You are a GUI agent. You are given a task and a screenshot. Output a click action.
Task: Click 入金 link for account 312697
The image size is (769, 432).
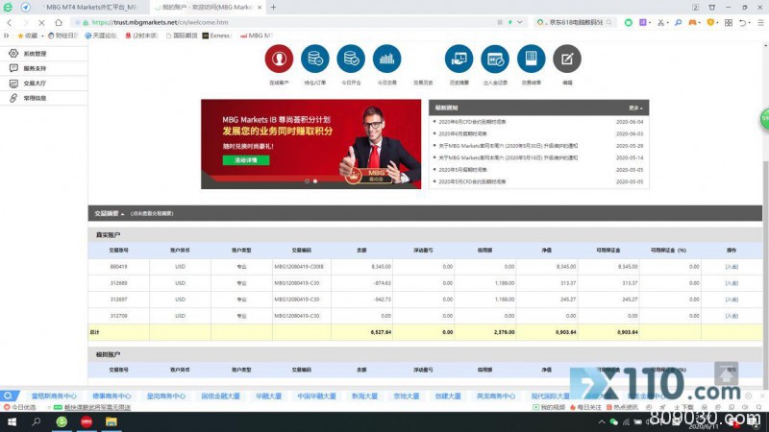[732, 300]
